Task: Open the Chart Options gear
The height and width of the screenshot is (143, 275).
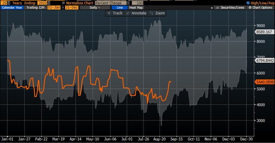Action: pos(249,7)
